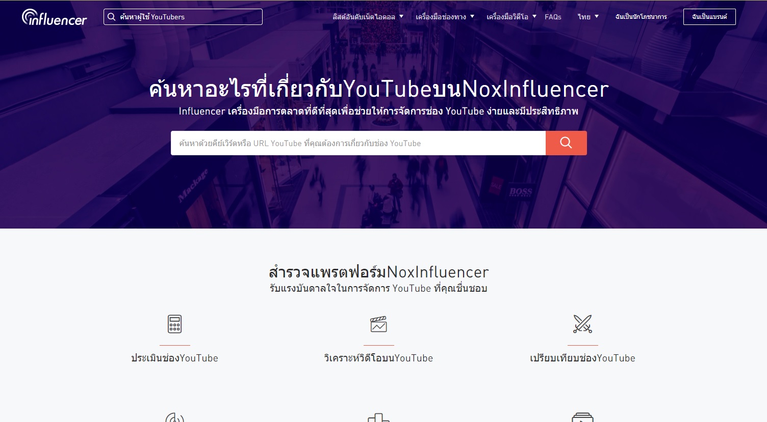Click the partially visible bar chart icon
This screenshot has width=767, height=422.
point(378,417)
